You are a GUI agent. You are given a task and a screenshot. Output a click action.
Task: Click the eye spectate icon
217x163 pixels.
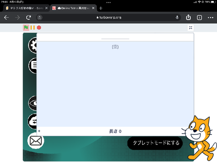point(33,103)
